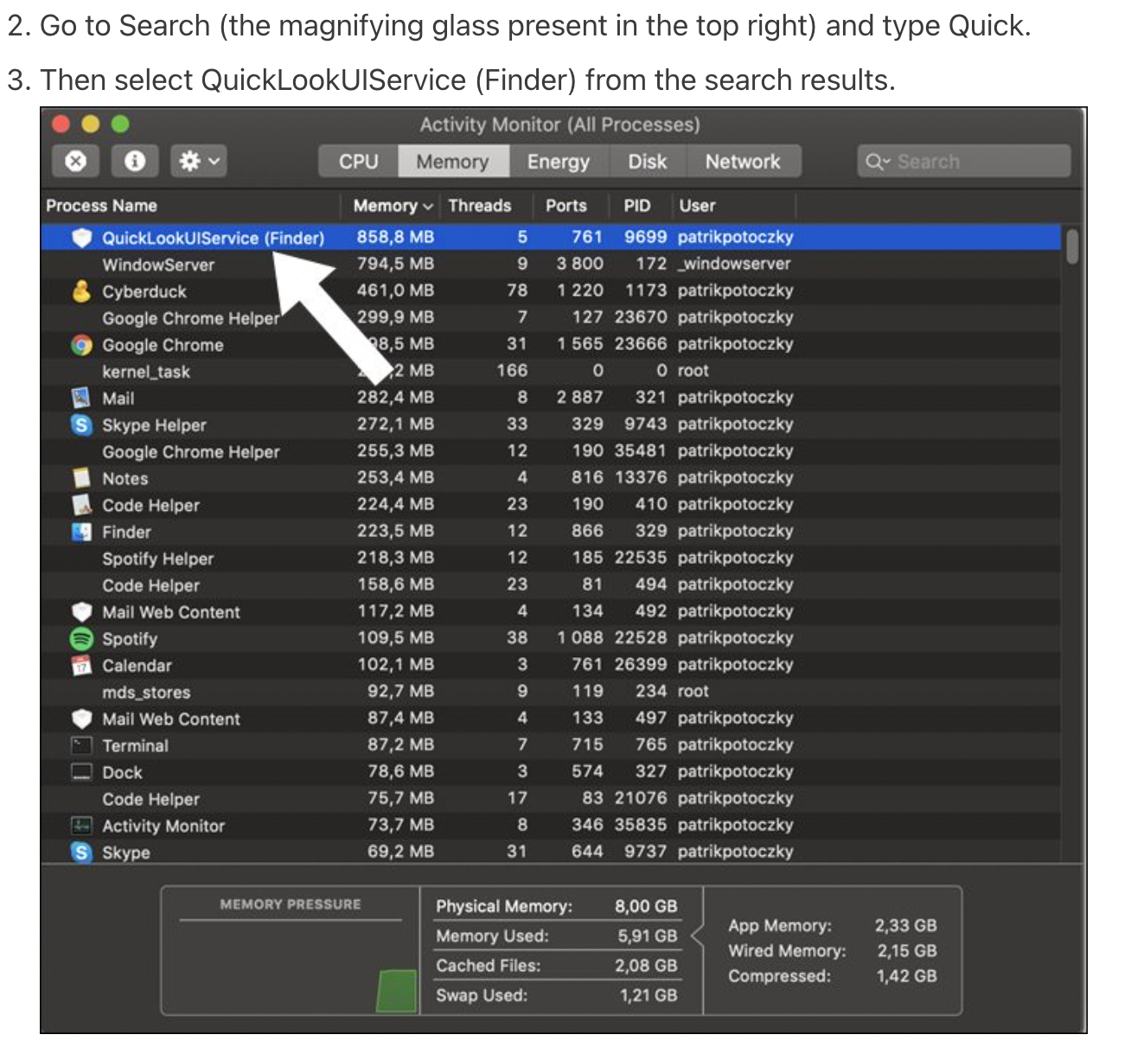The width and height of the screenshot is (1131, 1041).
Task: Click the Quit Process (X) toolbar icon
Action: coord(76,161)
